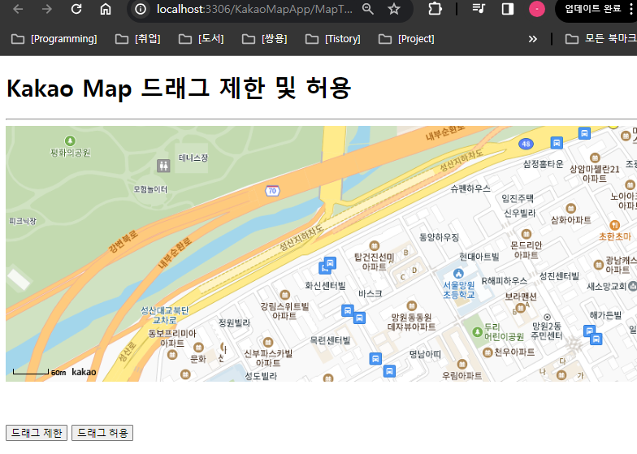Open the [도서] bookmark folder
Screen dimensions: 637x454
[x=201, y=39]
